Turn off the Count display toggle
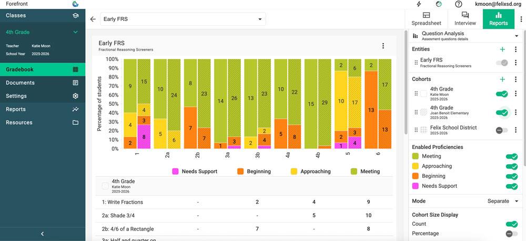Screen dimensions: 526x241 point(511,224)
